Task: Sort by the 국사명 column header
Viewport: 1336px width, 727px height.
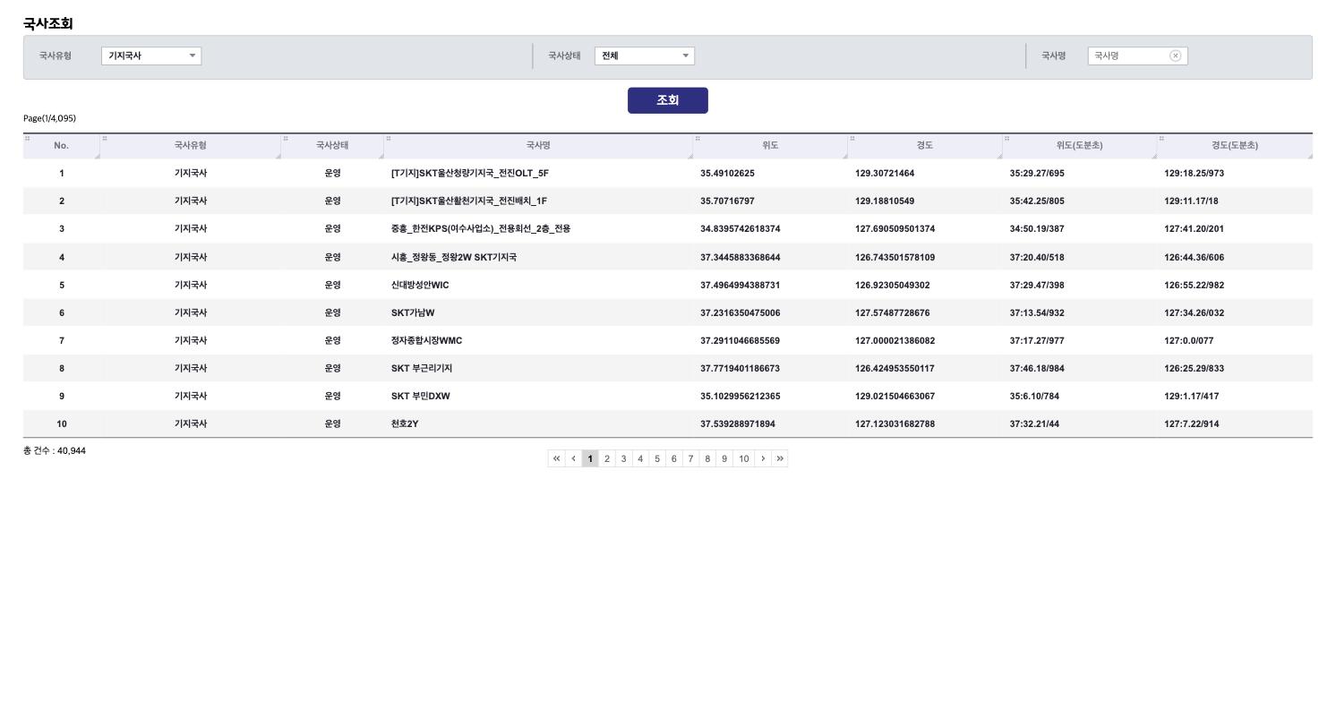Action: click(538, 146)
